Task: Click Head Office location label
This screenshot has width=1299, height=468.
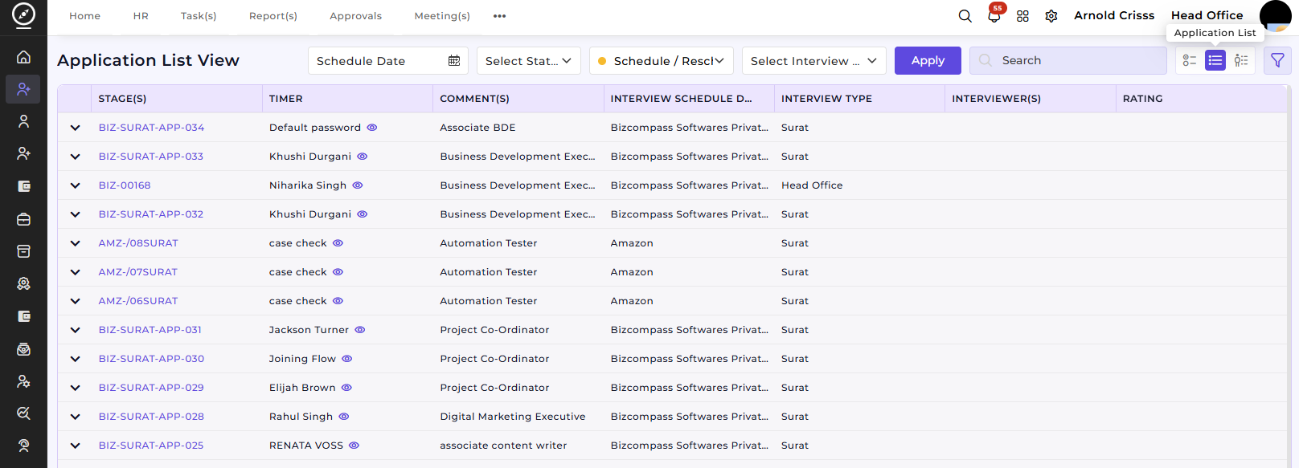Action: point(1207,15)
